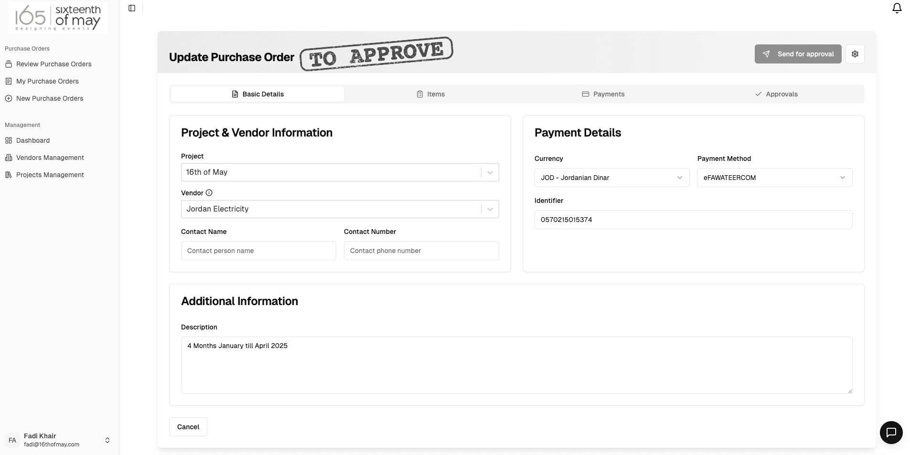
Task: Open purchase order settings gear
Action: point(855,54)
